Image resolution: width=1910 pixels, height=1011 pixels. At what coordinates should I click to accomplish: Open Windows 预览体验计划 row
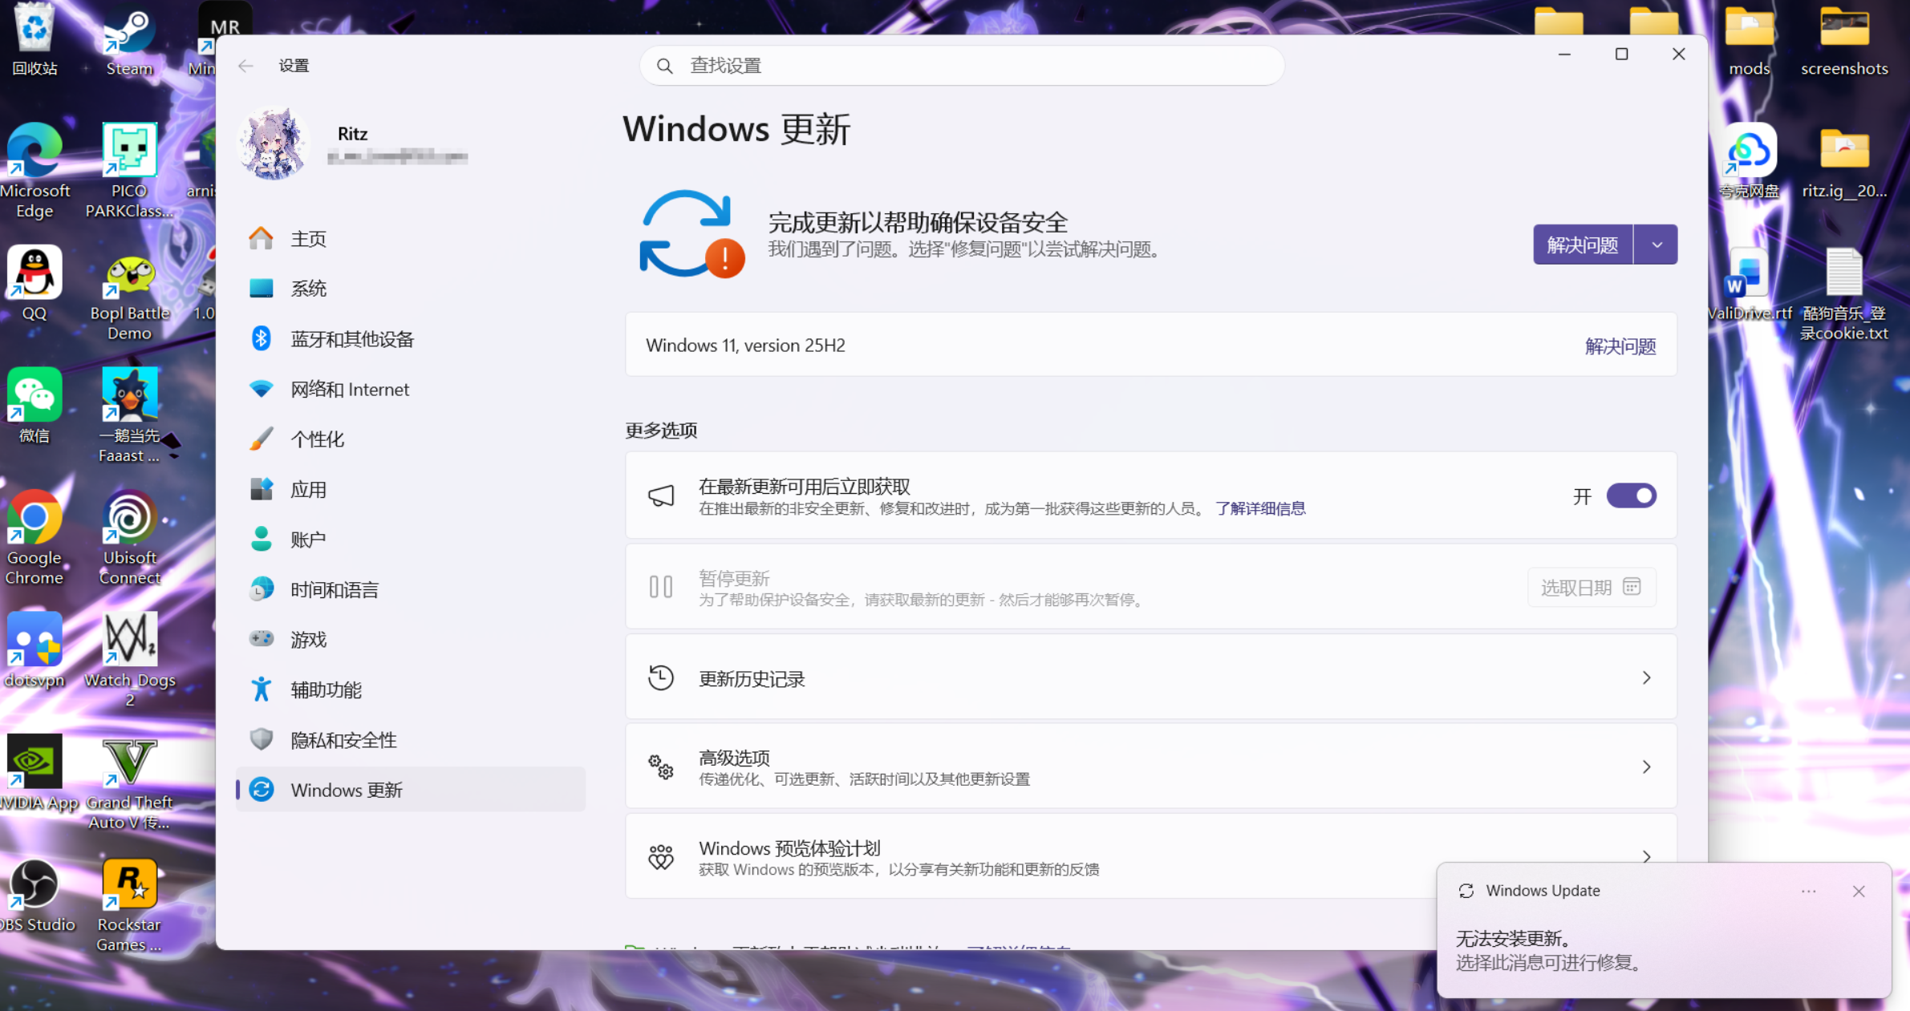click(1150, 857)
